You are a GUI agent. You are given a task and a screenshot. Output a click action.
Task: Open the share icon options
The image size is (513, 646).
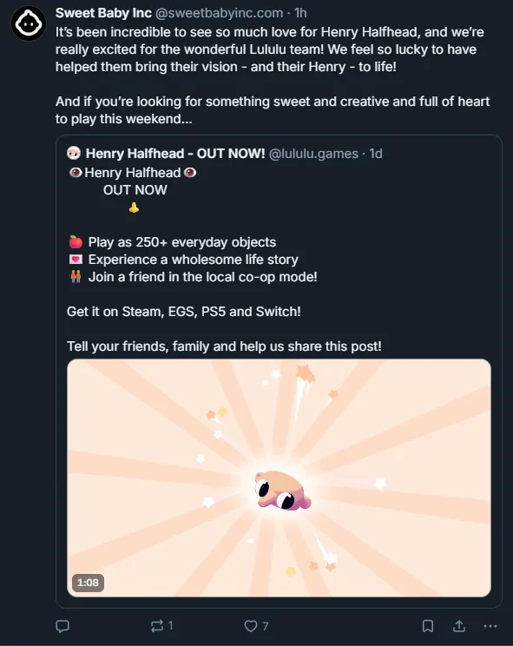point(459,626)
